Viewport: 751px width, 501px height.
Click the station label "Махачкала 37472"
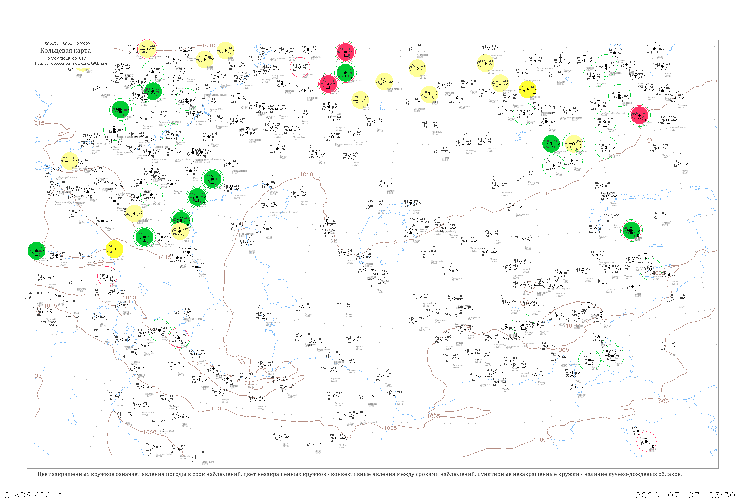(197, 261)
